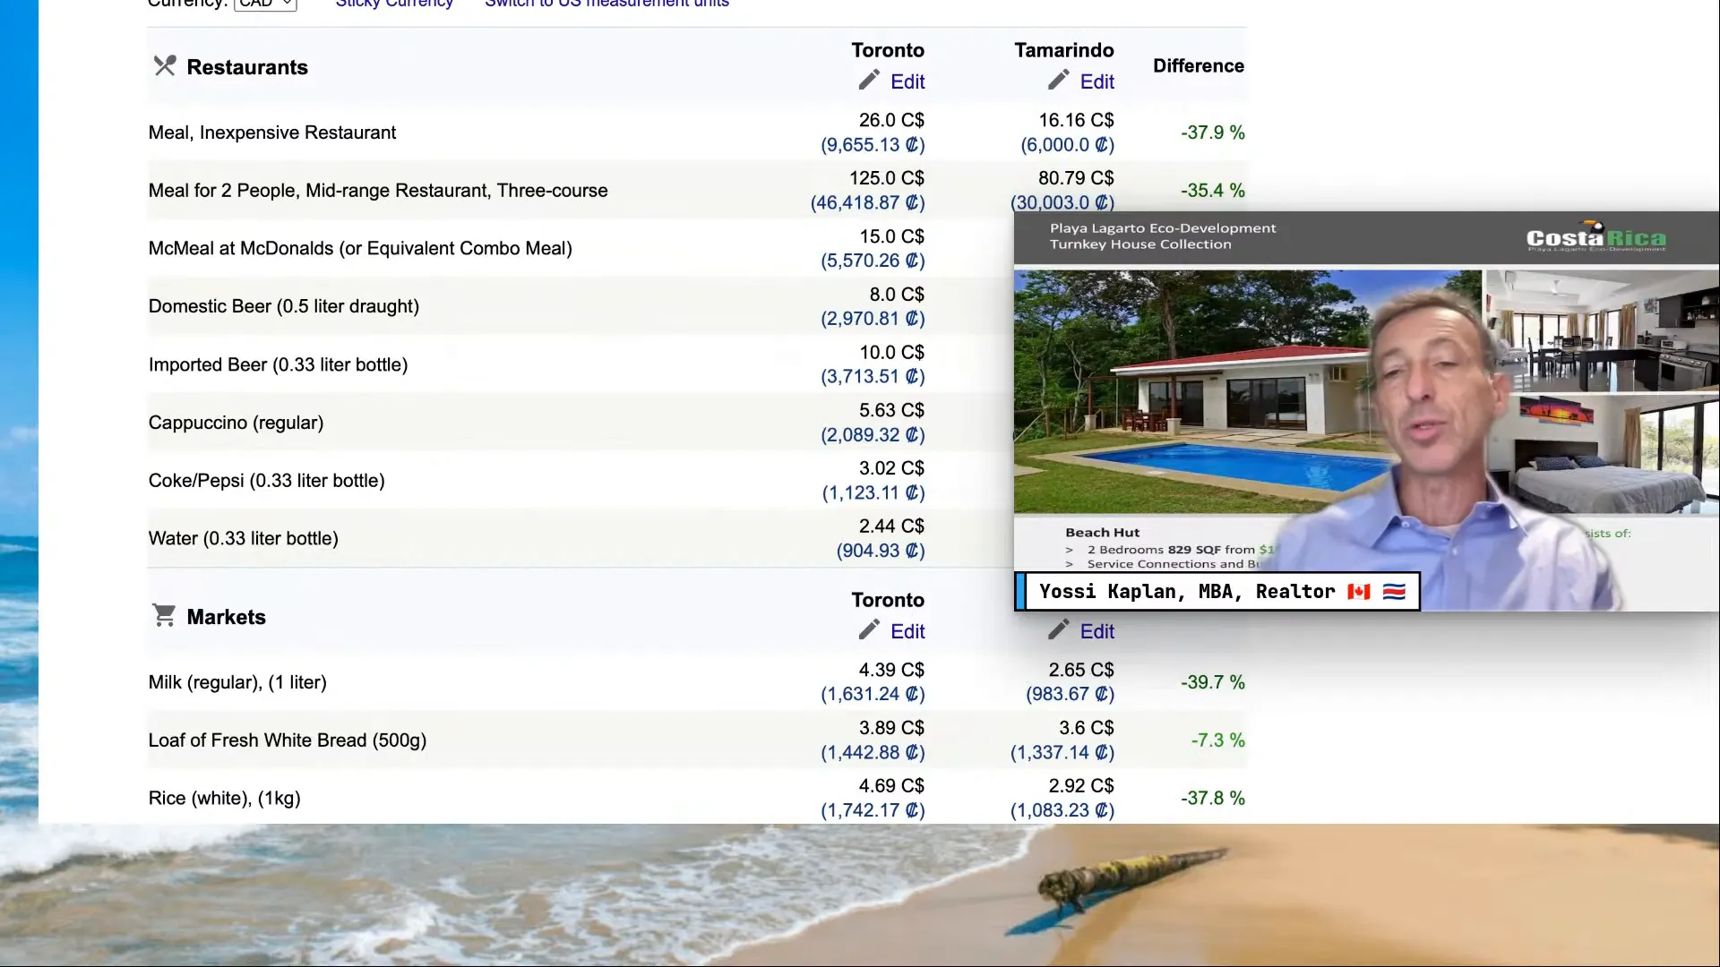Click Toronto column header in Restaurants
The image size is (1720, 967).
click(888, 50)
